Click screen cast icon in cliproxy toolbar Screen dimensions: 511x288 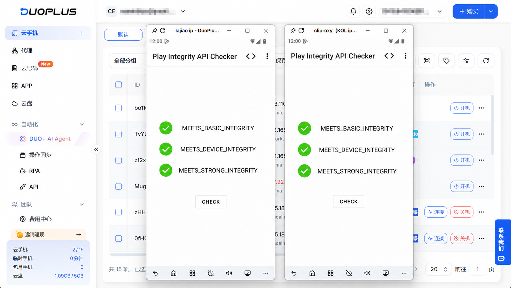point(386,273)
